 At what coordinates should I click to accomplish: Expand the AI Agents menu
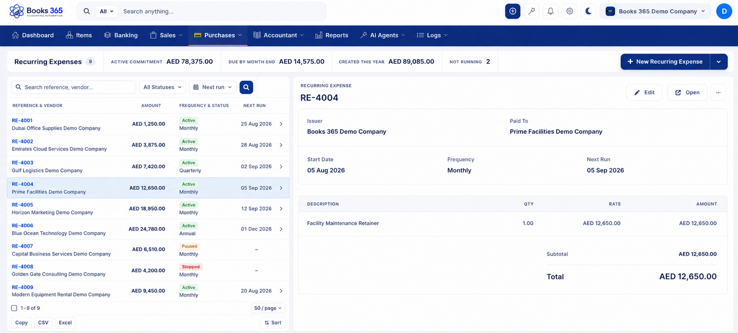[382, 36]
